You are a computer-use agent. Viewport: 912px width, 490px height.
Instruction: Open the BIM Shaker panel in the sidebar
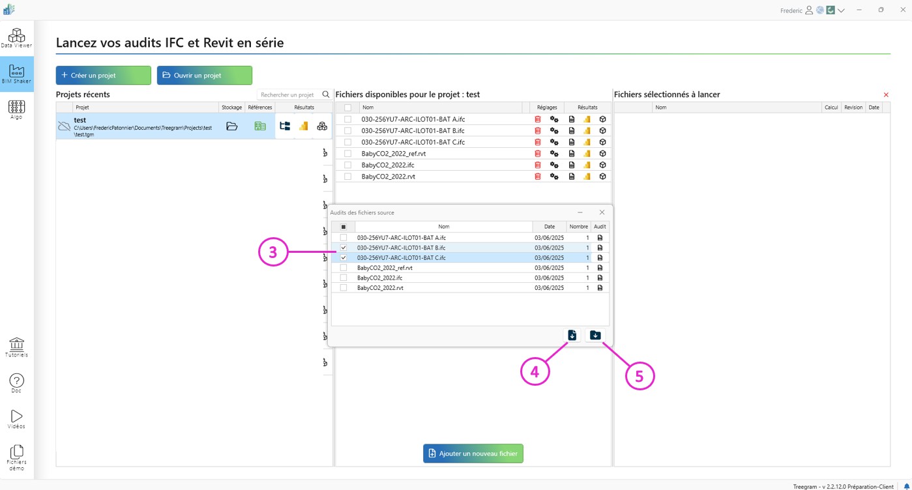[x=16, y=74]
